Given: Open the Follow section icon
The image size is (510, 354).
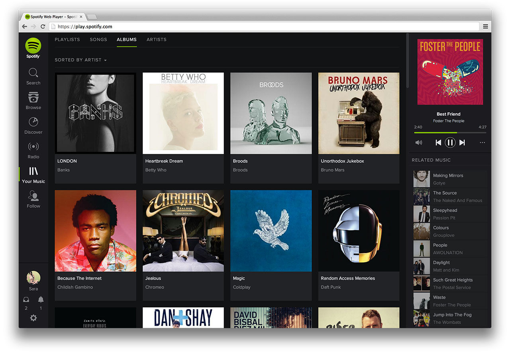Looking at the screenshot, I should tap(33, 195).
